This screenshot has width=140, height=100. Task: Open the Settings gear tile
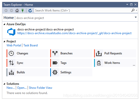coord(71,72)
